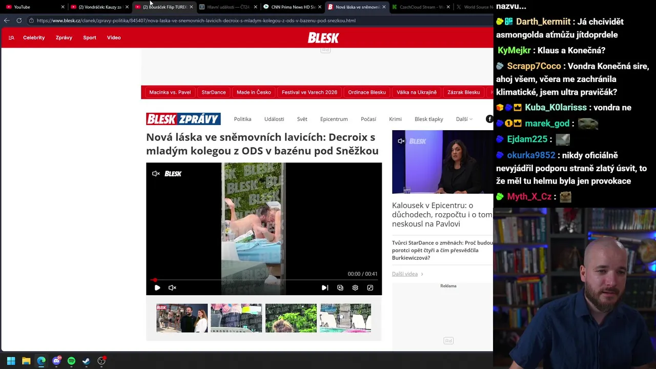Click the Blesk Zprávy section logo
This screenshot has width=656, height=369.
183,119
